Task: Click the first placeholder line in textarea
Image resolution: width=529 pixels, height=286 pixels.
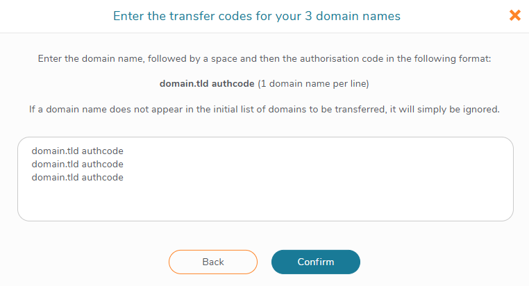Action: [77, 151]
